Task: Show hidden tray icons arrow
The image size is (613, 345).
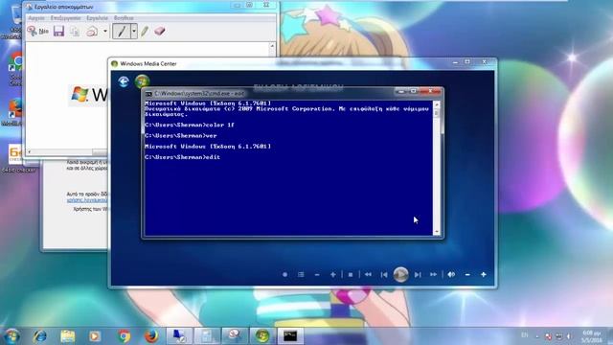Action: (537, 336)
